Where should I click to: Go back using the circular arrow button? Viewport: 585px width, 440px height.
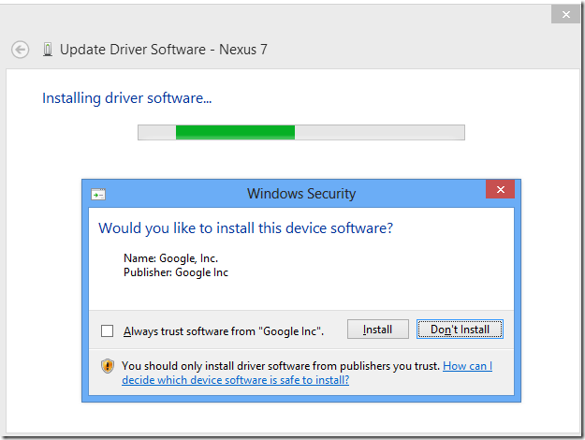pyautogui.click(x=21, y=50)
